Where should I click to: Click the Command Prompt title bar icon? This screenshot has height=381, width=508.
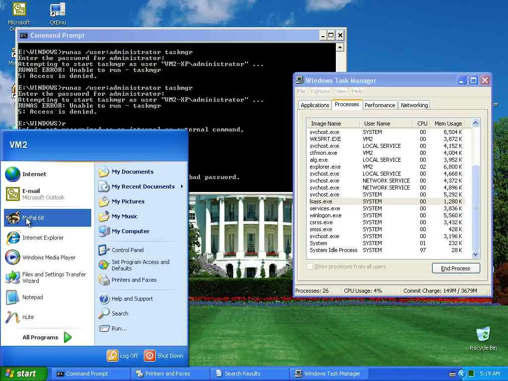[24, 35]
